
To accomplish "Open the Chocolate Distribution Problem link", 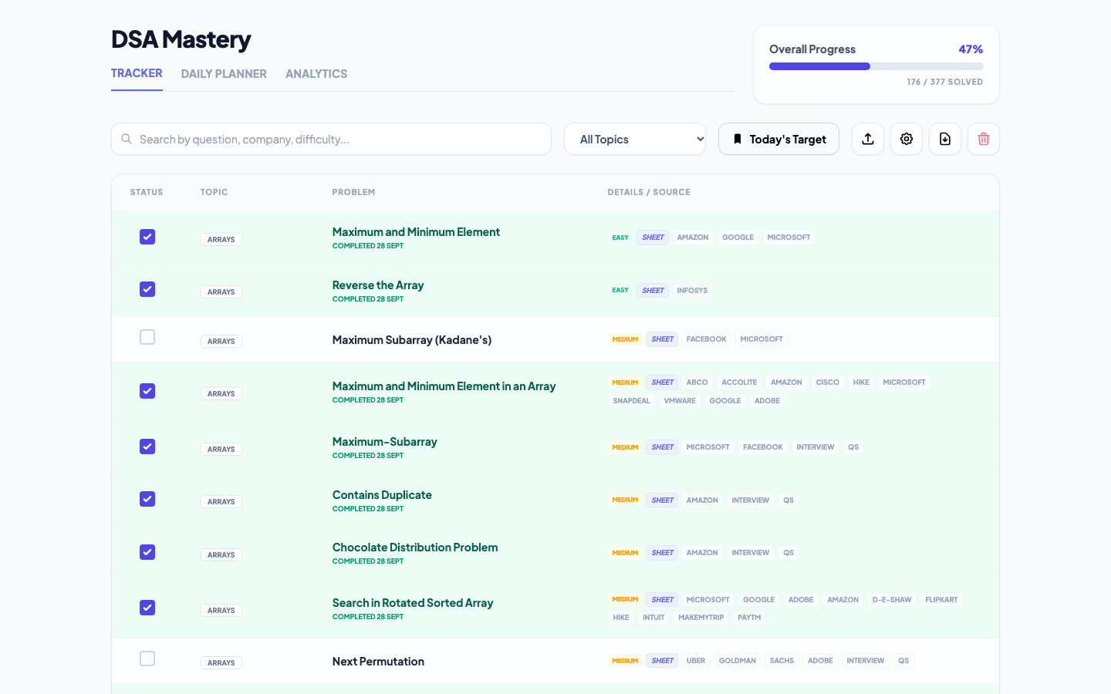I will point(415,547).
